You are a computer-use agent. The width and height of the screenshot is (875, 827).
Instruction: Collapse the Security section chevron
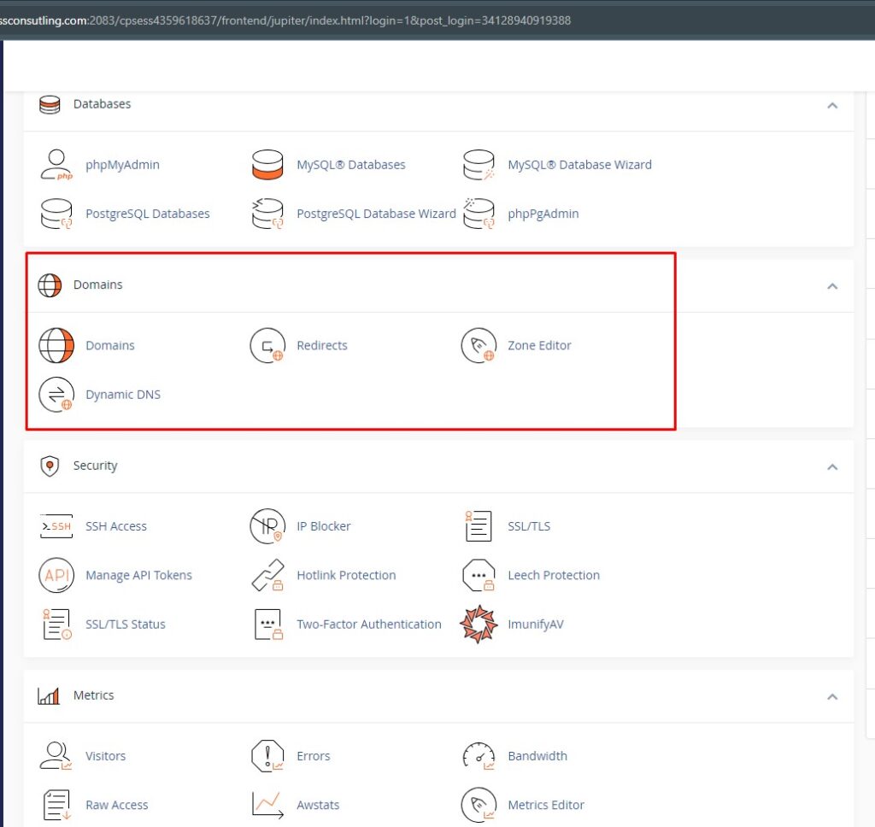(832, 467)
